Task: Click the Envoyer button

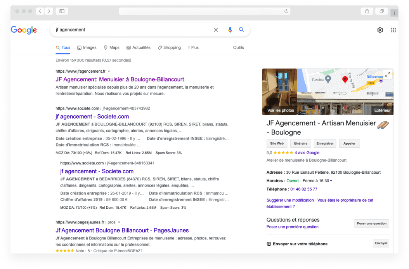Action: pyautogui.click(x=381, y=243)
